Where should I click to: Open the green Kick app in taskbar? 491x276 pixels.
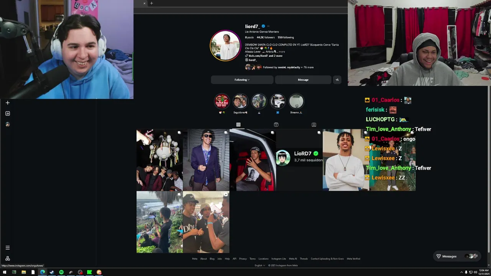89,273
